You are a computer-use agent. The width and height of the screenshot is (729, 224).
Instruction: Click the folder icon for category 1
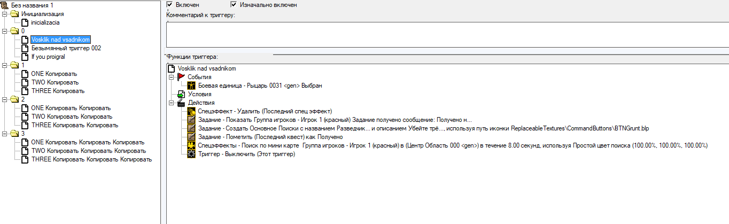point(15,65)
